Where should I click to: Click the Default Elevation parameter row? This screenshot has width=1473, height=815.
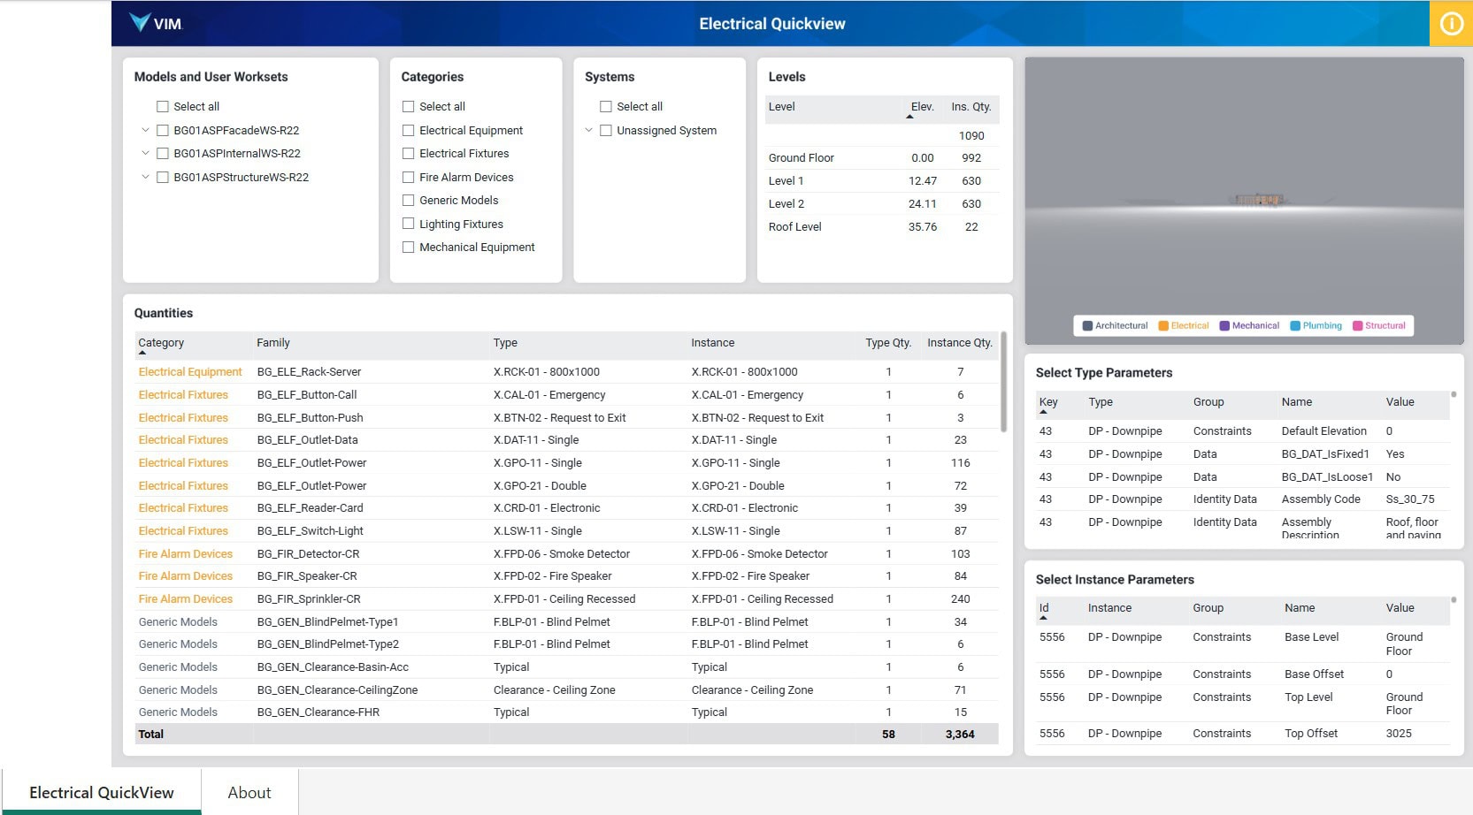[1243, 431]
